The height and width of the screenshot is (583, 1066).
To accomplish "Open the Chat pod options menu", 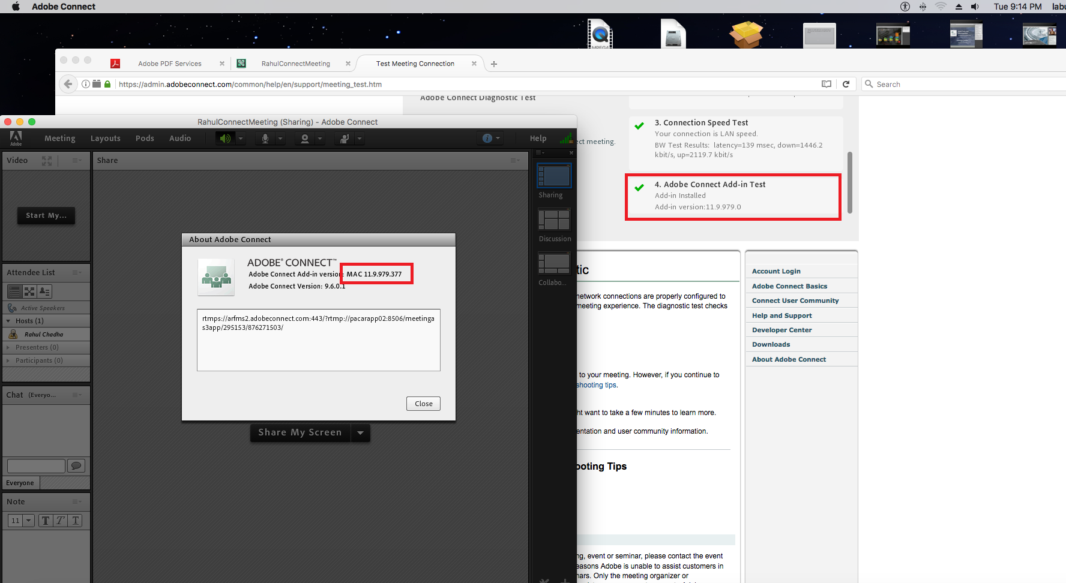I will (77, 395).
